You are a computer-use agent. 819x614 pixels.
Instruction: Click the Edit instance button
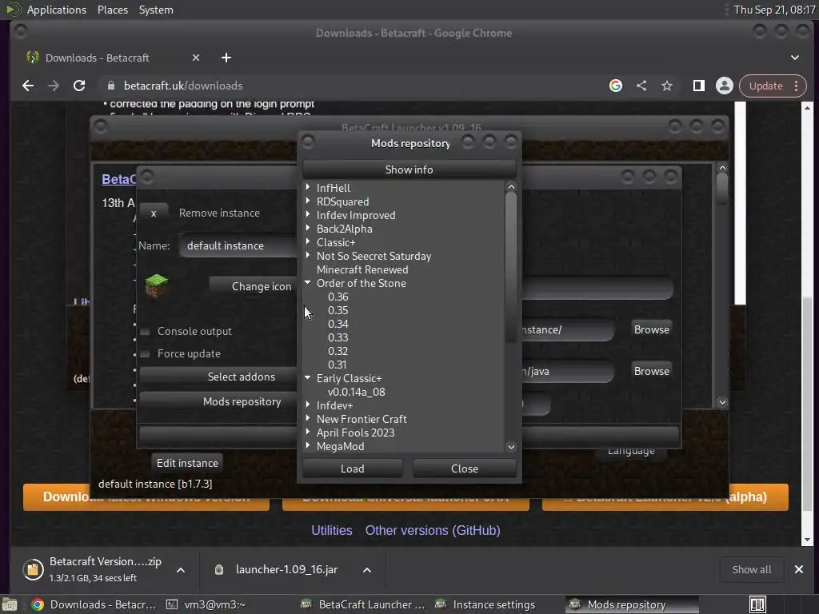pos(187,463)
